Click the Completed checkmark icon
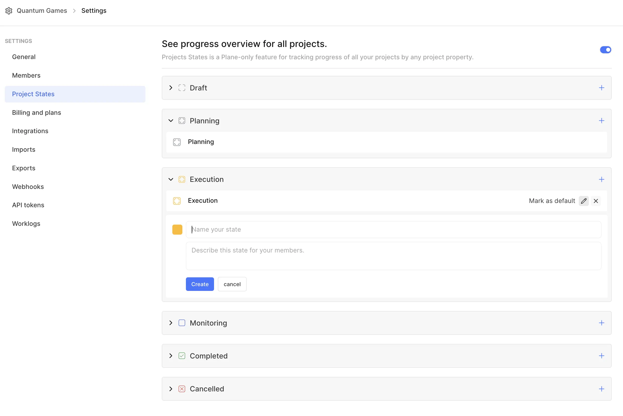Screen dimensions: 623x416 pos(182,356)
